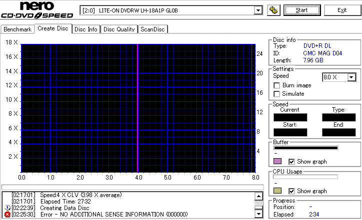Toggle CPU Usage Show graph checkbox
Image resolution: width=362 pixels, height=220 pixels.
[291, 191]
